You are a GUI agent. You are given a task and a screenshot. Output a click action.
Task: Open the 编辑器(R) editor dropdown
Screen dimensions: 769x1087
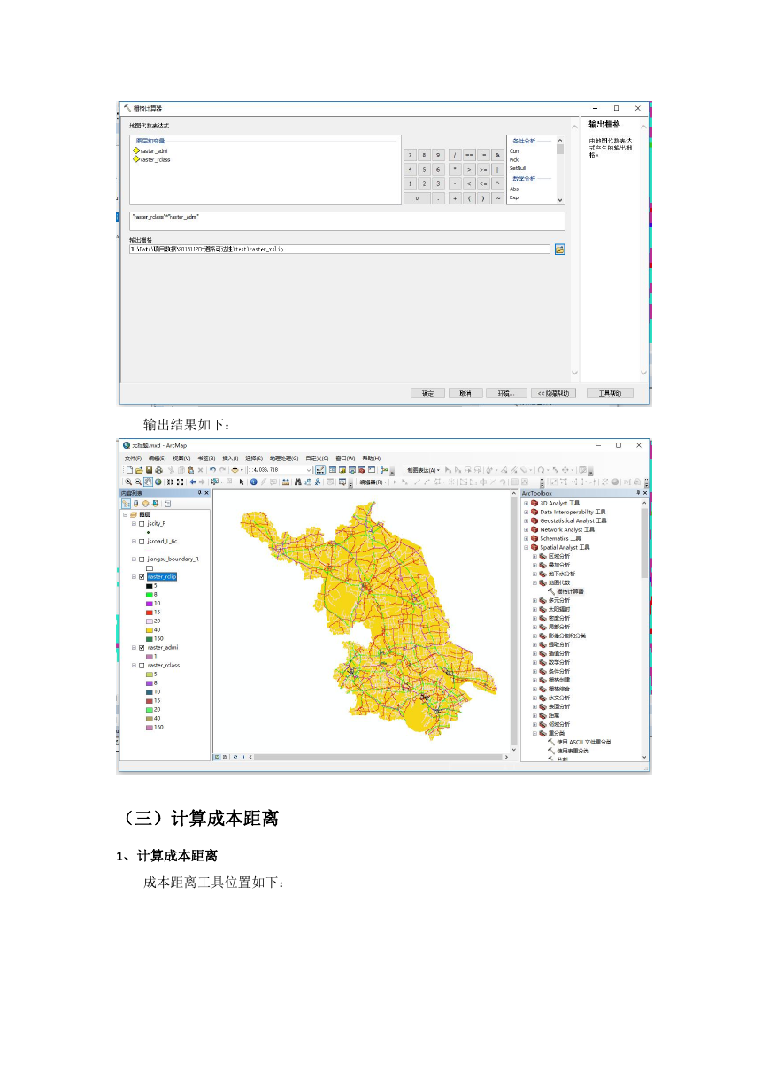[x=373, y=482]
